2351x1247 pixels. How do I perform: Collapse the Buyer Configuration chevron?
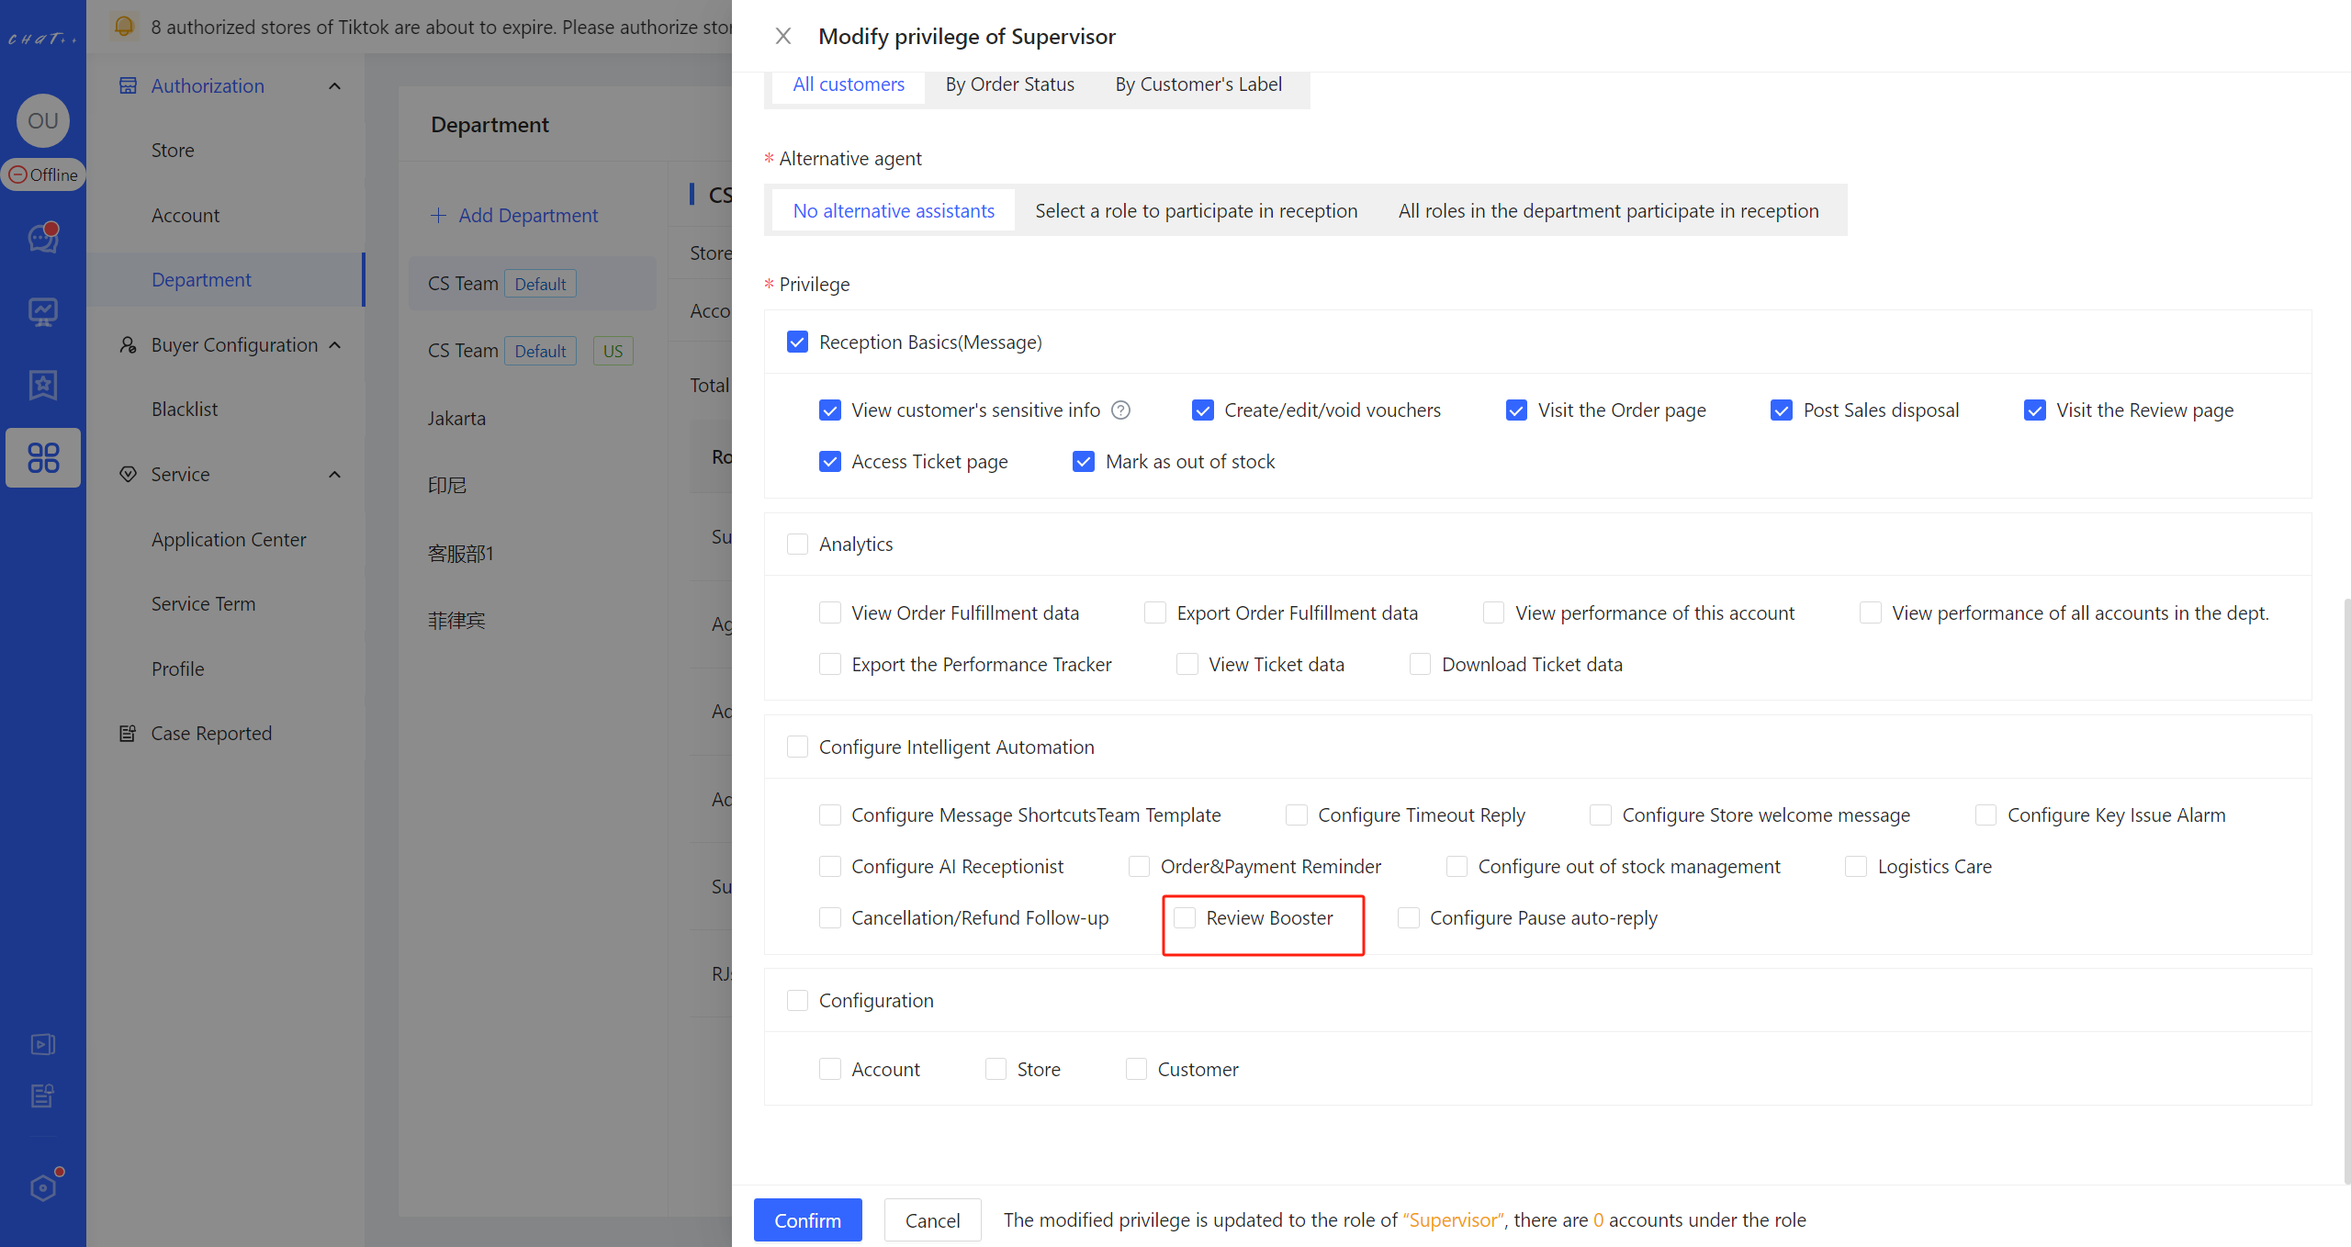(334, 344)
